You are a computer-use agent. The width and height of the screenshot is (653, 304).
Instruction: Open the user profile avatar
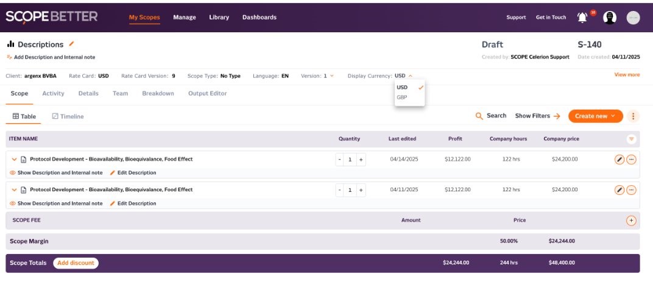pos(610,18)
